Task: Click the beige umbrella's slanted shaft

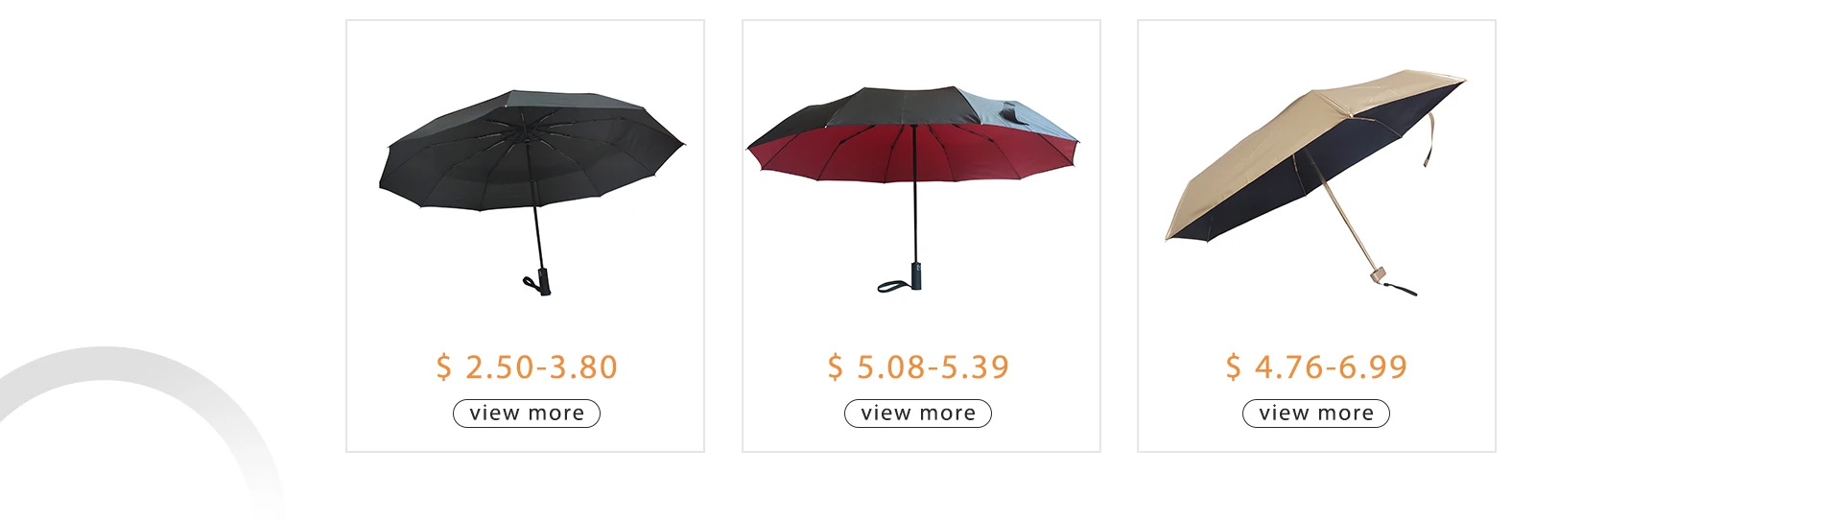Action: 1343,217
